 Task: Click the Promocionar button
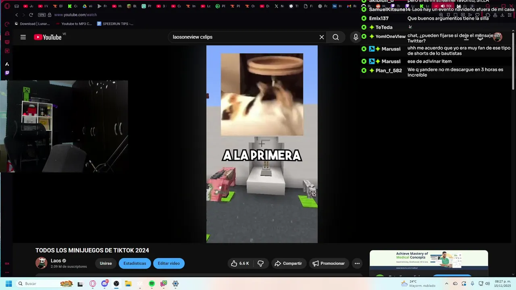point(329,263)
